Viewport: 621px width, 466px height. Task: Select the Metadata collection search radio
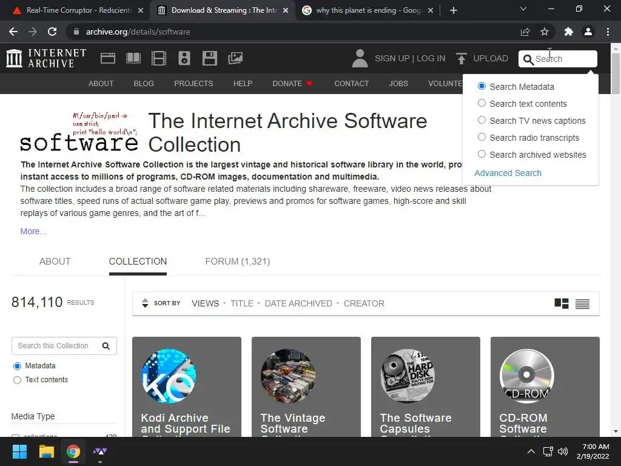pyautogui.click(x=17, y=366)
